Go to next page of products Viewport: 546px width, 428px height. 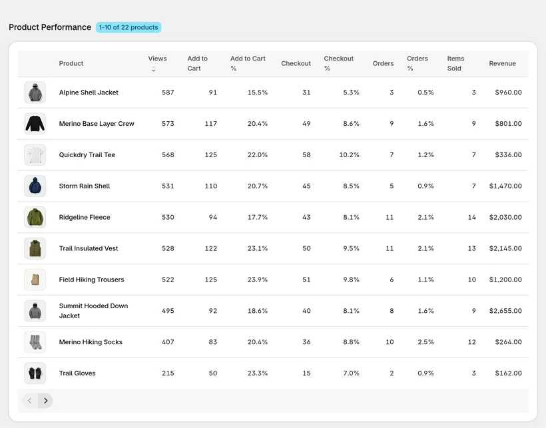(x=46, y=401)
